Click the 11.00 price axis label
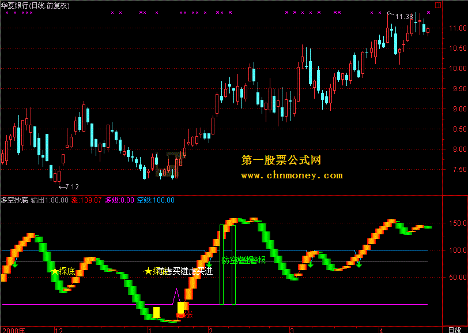 click(458, 28)
